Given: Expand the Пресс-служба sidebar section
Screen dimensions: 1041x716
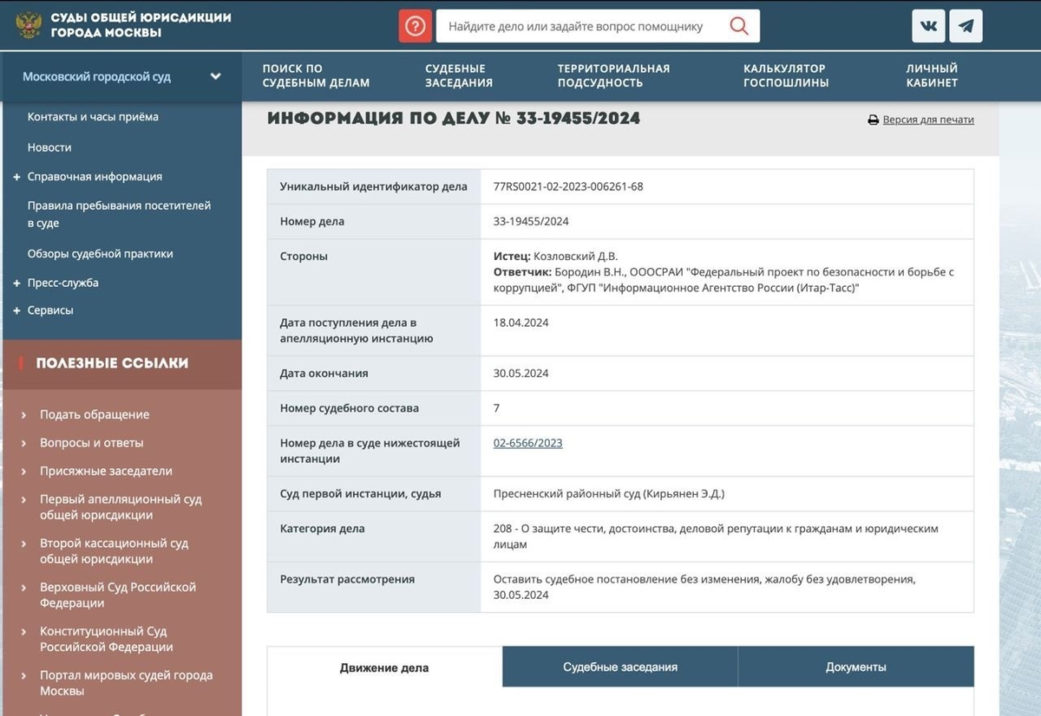Looking at the screenshot, I should click(x=16, y=283).
